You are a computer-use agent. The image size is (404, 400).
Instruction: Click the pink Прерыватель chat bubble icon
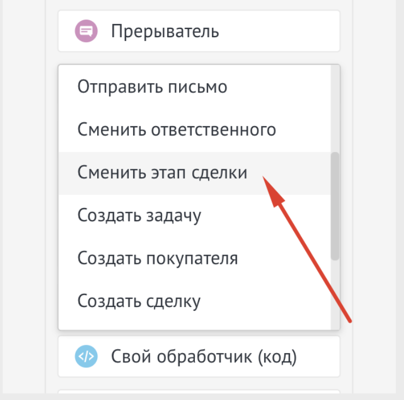(x=86, y=31)
